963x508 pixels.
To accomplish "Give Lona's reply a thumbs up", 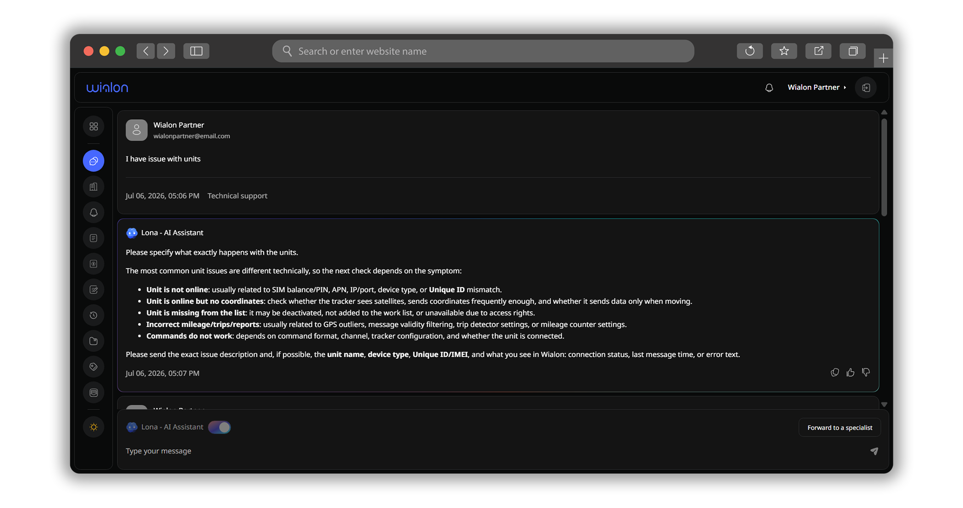I will [850, 372].
